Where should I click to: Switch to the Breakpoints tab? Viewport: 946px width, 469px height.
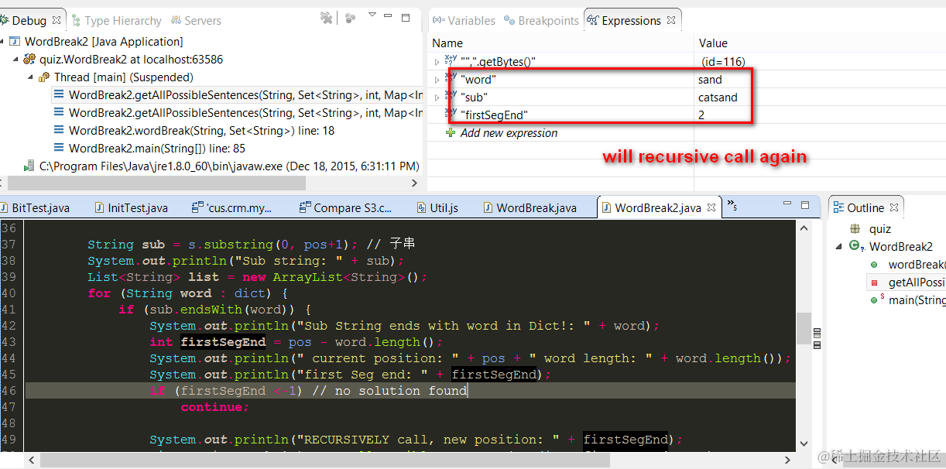pyautogui.click(x=541, y=21)
